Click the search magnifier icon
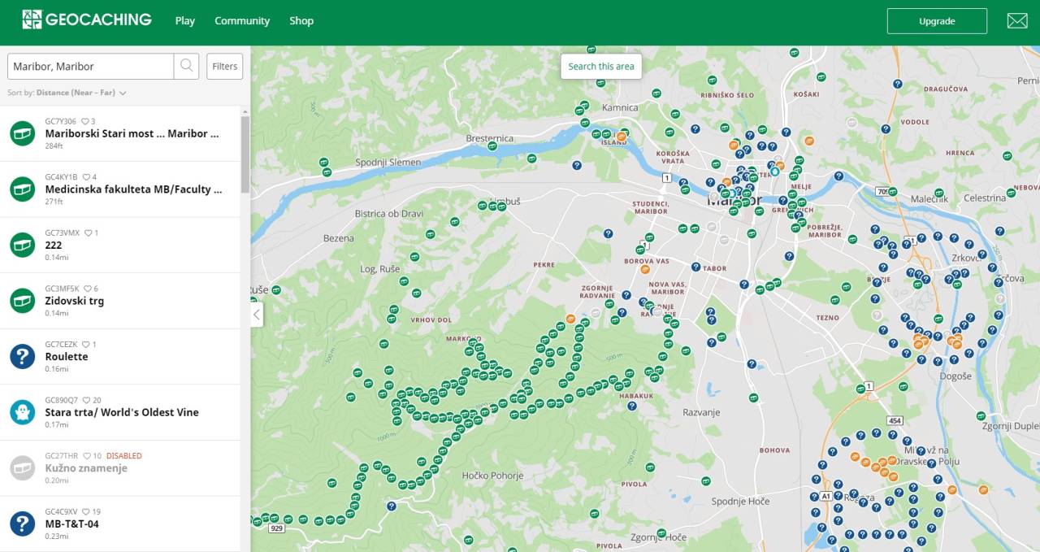Screen dimensions: 1040x552 (x=187, y=66)
